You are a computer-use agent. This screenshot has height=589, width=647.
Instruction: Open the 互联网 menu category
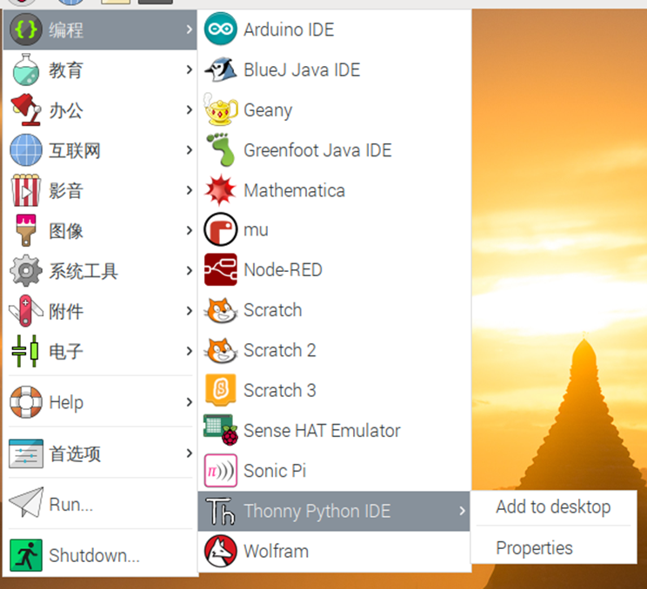75,151
